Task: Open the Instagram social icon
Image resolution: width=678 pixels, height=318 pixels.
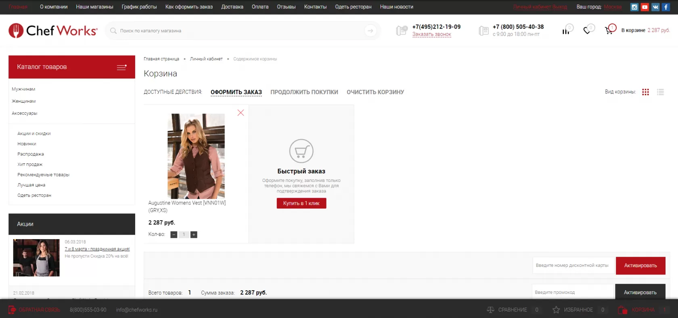Action: pos(634,7)
